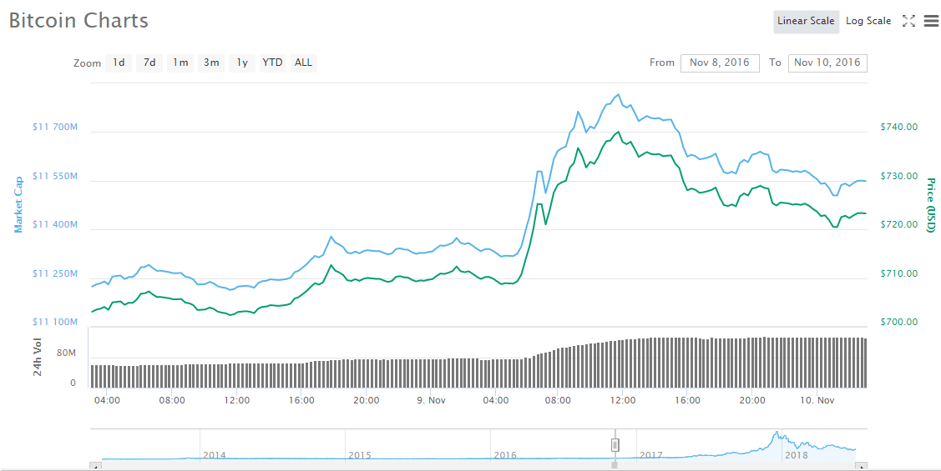Click the $11 250M axis label
Viewport: 941px width, 471px height.
[55, 274]
